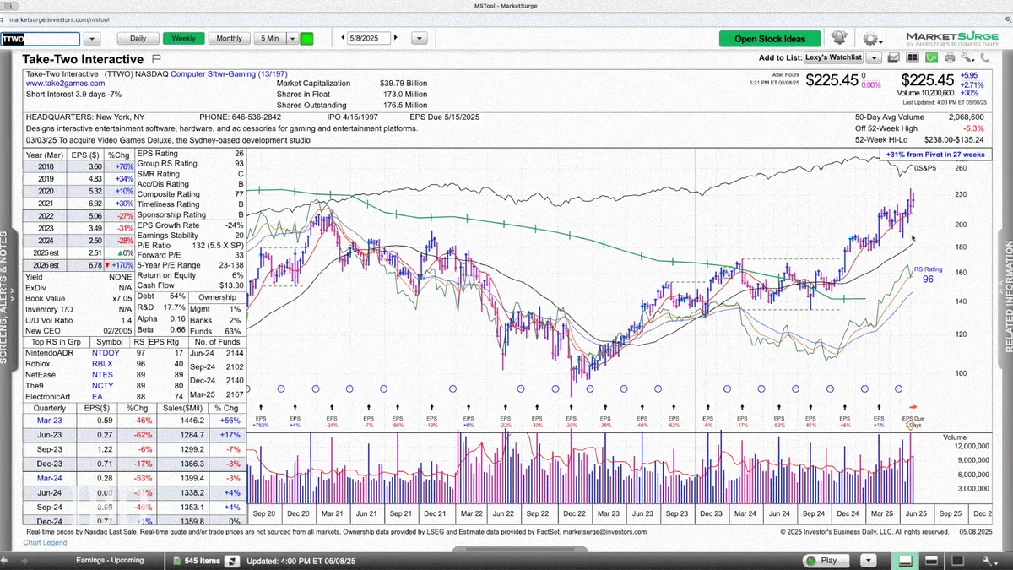Switch to the multi-chart grid icon
The height and width of the screenshot is (570, 1013).
(x=912, y=57)
